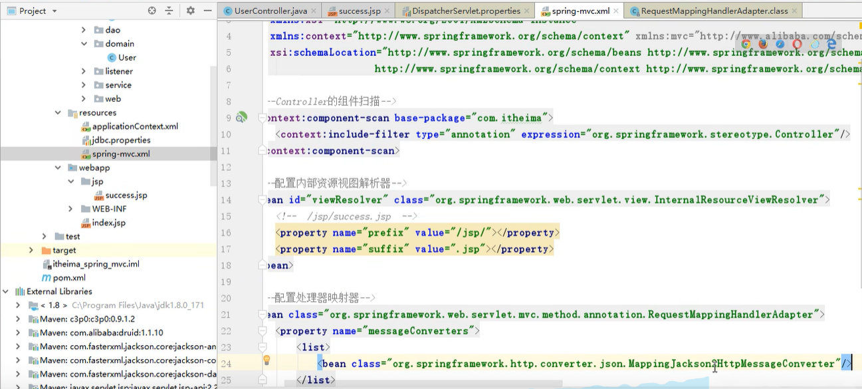
Task: Preview the file in Firefox
Action: tap(763, 44)
